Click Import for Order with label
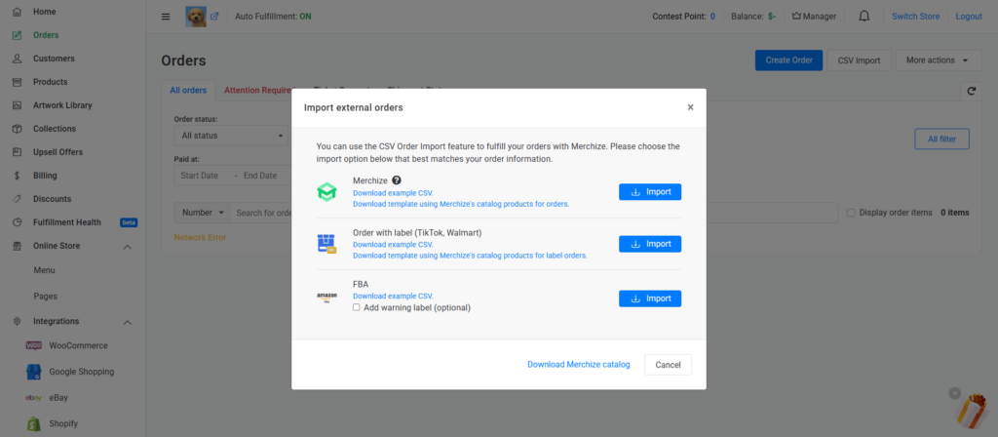Viewport: 998px width, 437px height. [650, 244]
